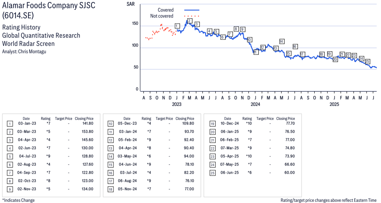Click the Rating History heading

pyautogui.click(x=22, y=27)
